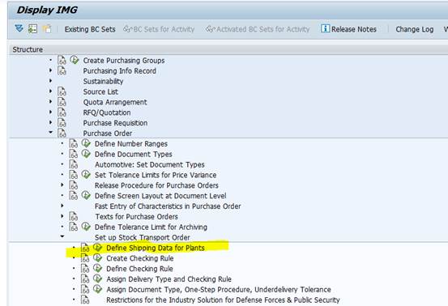Expand the Purchasing Info Record node
This screenshot has width=448, height=306.
tap(51, 70)
